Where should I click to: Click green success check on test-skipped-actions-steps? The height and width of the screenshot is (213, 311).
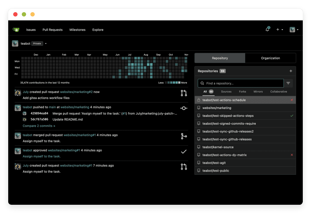(292, 116)
